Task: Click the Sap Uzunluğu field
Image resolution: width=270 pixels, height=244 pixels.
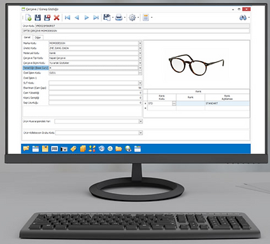Action: tap(96, 103)
